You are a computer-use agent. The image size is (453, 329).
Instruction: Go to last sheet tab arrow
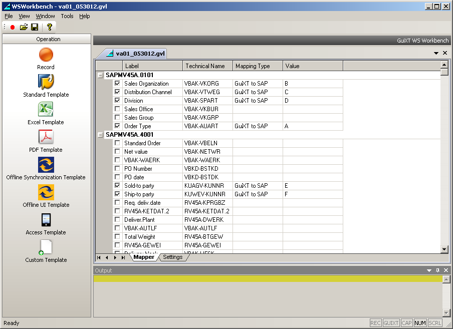pyautogui.click(x=123, y=257)
